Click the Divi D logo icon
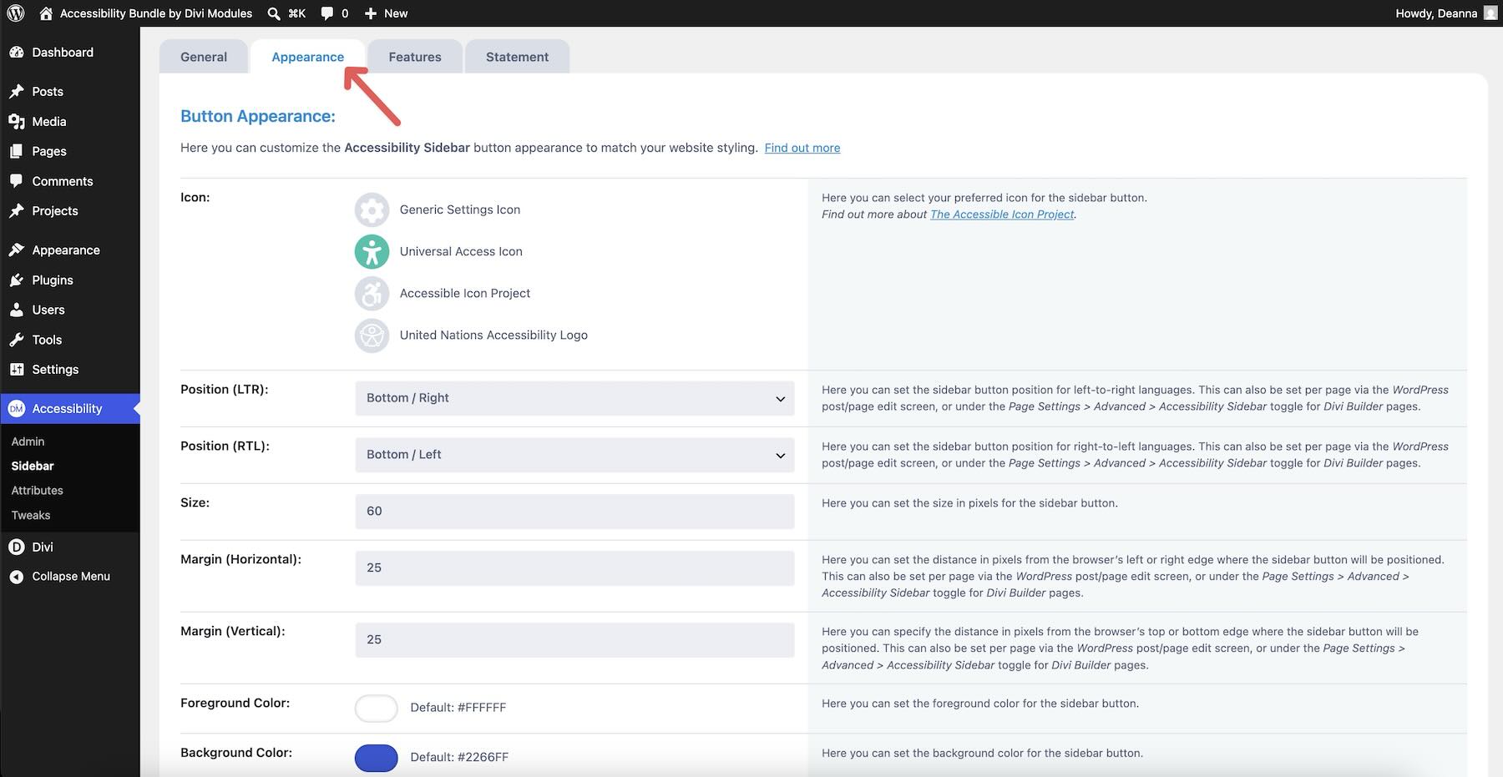The width and height of the screenshot is (1503, 777). 17,547
